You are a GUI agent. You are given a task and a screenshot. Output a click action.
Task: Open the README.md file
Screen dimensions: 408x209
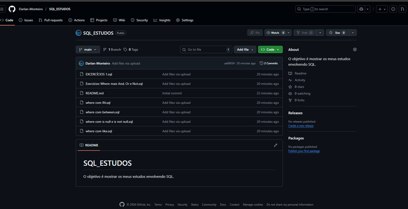coord(95,93)
